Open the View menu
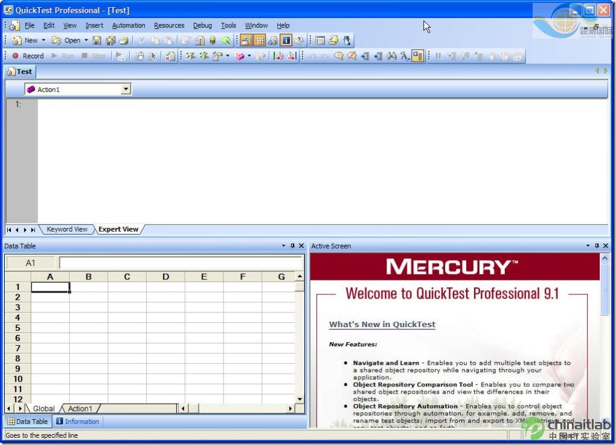The image size is (616, 445). point(70,25)
